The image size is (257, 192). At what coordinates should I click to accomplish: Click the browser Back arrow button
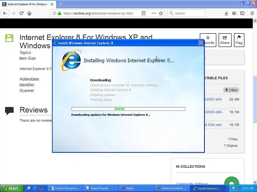pyautogui.click(x=5, y=13)
